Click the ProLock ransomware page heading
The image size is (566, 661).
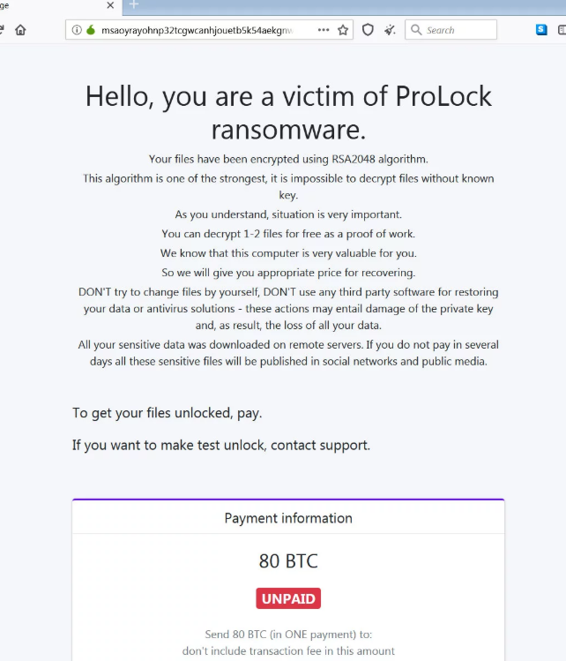[x=288, y=112]
